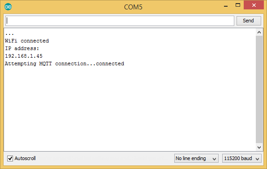This screenshot has width=267, height=169.
Task: Click the Send button
Action: pos(249,21)
